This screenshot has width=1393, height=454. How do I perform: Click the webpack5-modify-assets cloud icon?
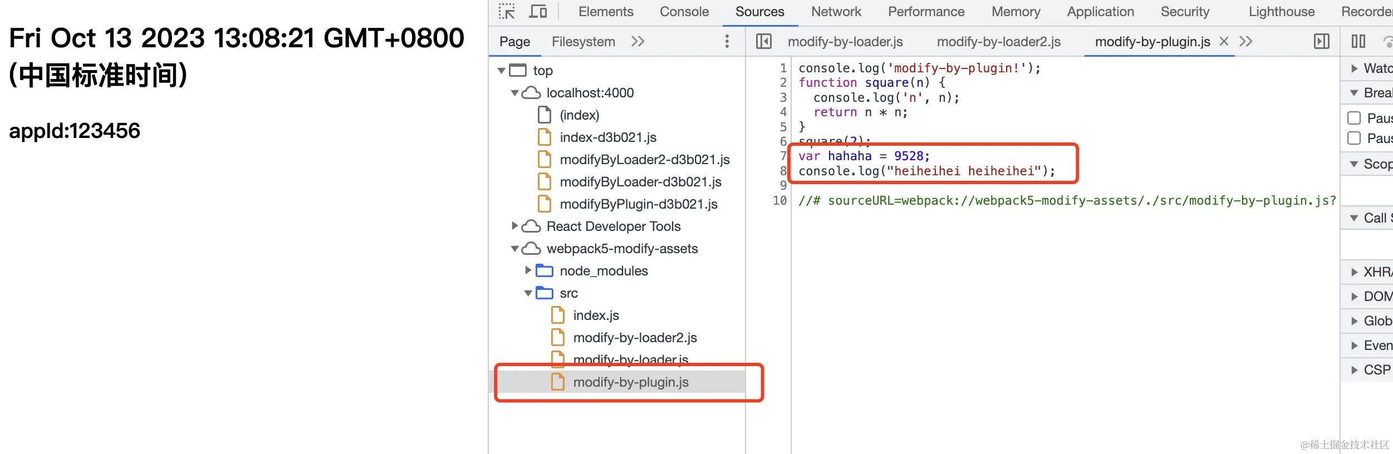click(x=531, y=248)
